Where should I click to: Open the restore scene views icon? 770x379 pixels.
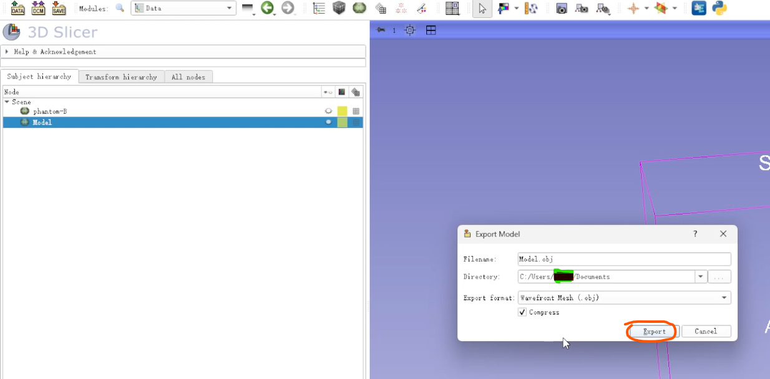pos(603,8)
